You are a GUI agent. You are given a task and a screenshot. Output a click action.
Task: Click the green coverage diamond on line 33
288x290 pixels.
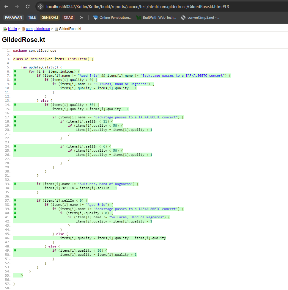point(15,184)
